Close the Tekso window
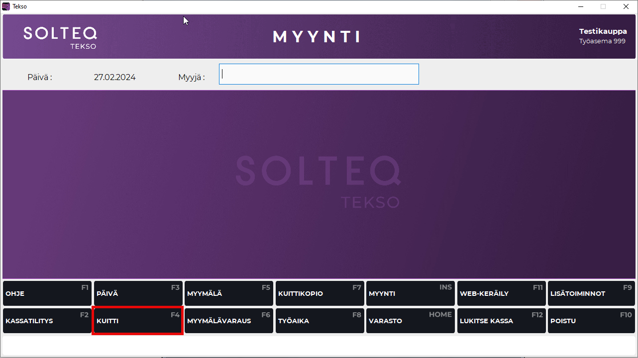This screenshot has width=638, height=358. tap(626, 6)
